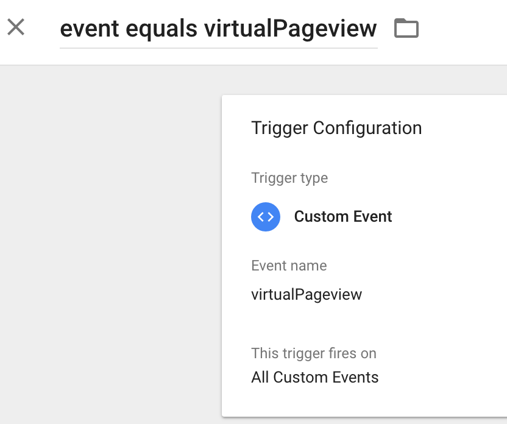
Task: Click the Trigger Configuration heading
Action: tap(336, 129)
